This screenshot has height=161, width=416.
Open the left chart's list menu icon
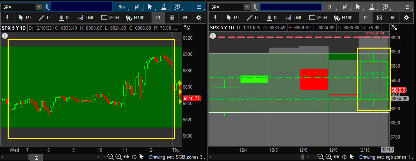(x=199, y=7)
